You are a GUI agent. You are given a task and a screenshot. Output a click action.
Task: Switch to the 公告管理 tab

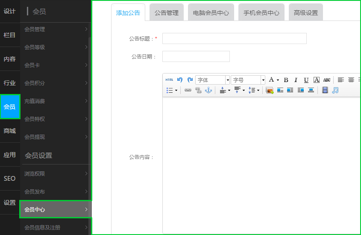point(167,13)
